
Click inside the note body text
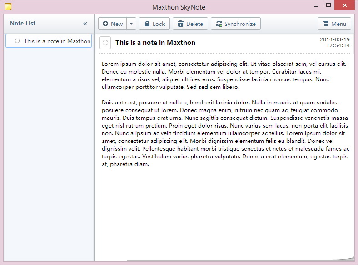click(225, 114)
